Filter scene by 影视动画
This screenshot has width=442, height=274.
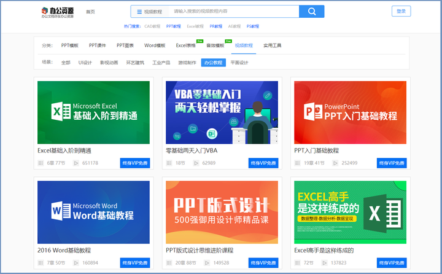tap(109, 63)
